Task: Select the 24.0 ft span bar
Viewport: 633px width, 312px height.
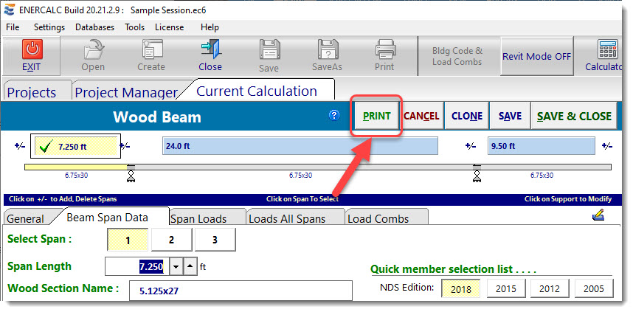Action: click(300, 146)
